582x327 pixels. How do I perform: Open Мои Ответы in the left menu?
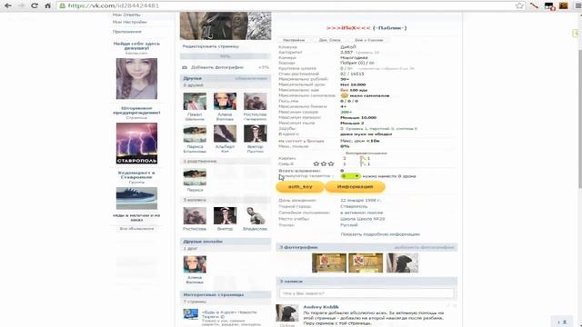pyautogui.click(x=126, y=15)
